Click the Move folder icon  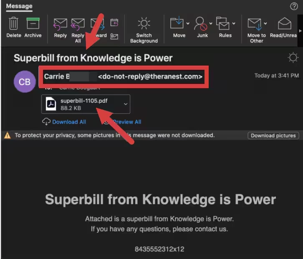tap(177, 23)
